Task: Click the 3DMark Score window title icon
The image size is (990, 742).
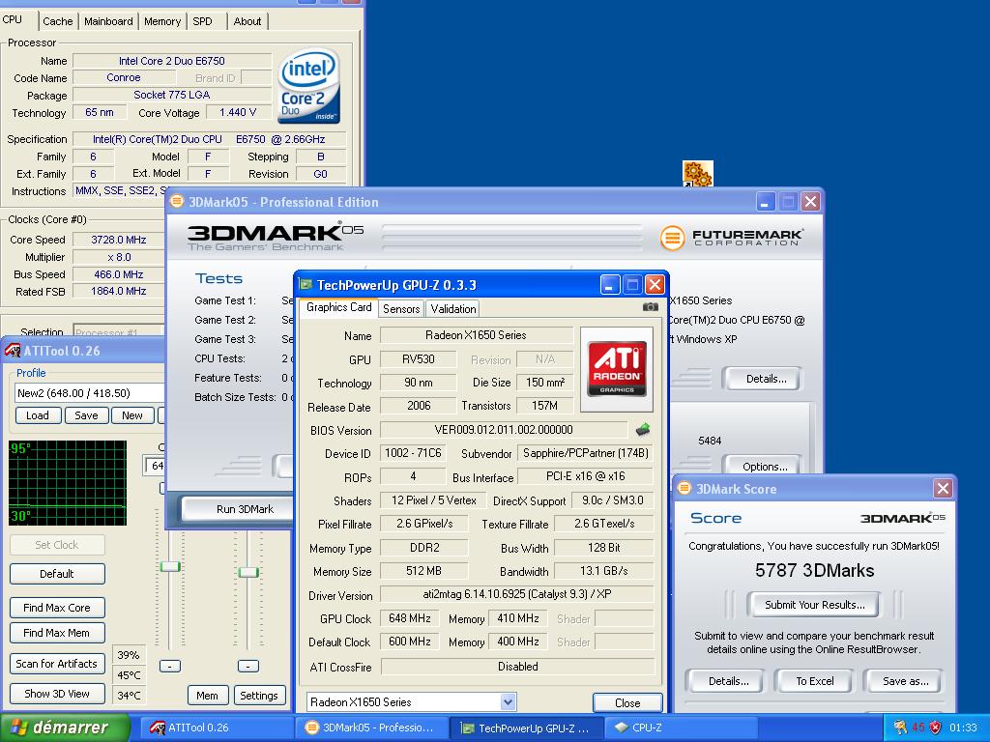Action: pos(684,488)
